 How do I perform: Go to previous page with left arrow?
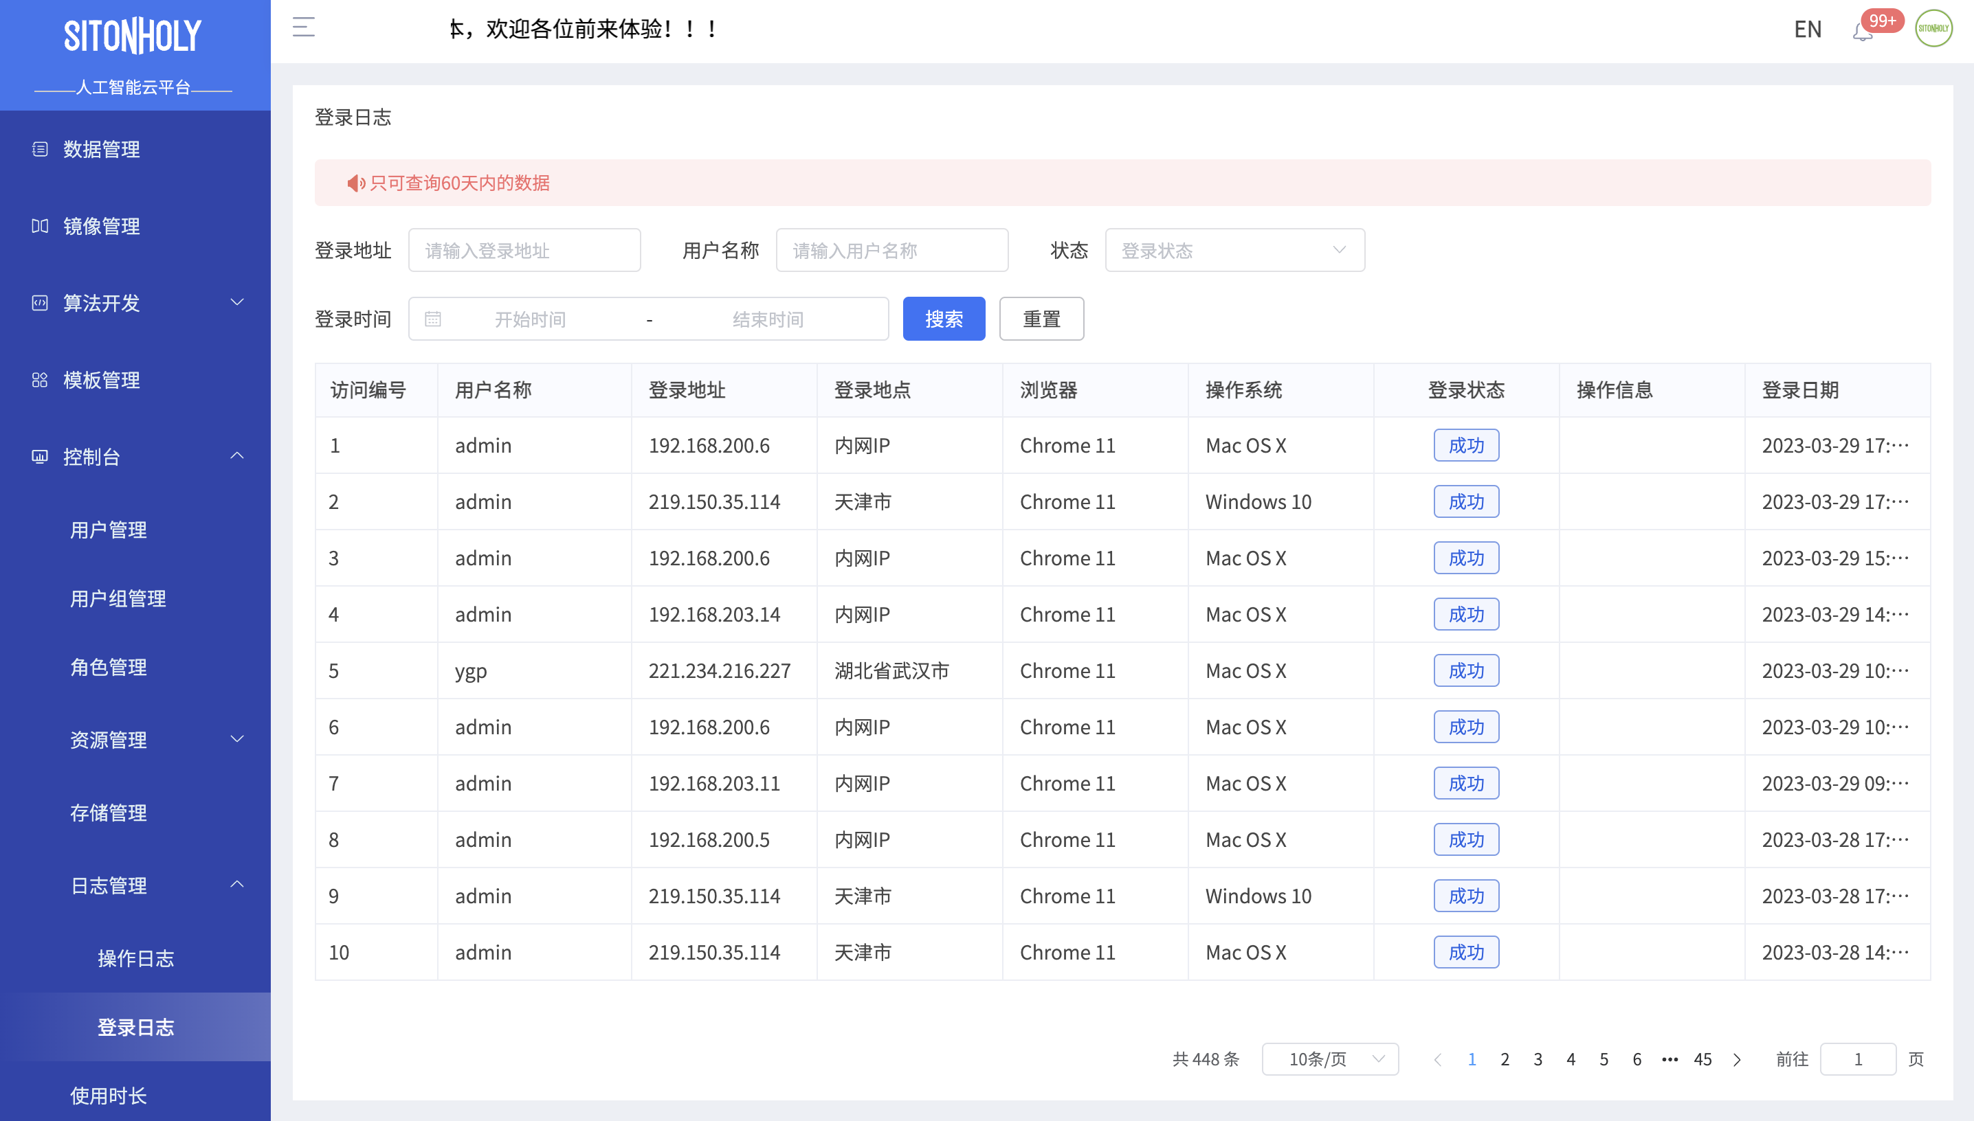click(1438, 1059)
